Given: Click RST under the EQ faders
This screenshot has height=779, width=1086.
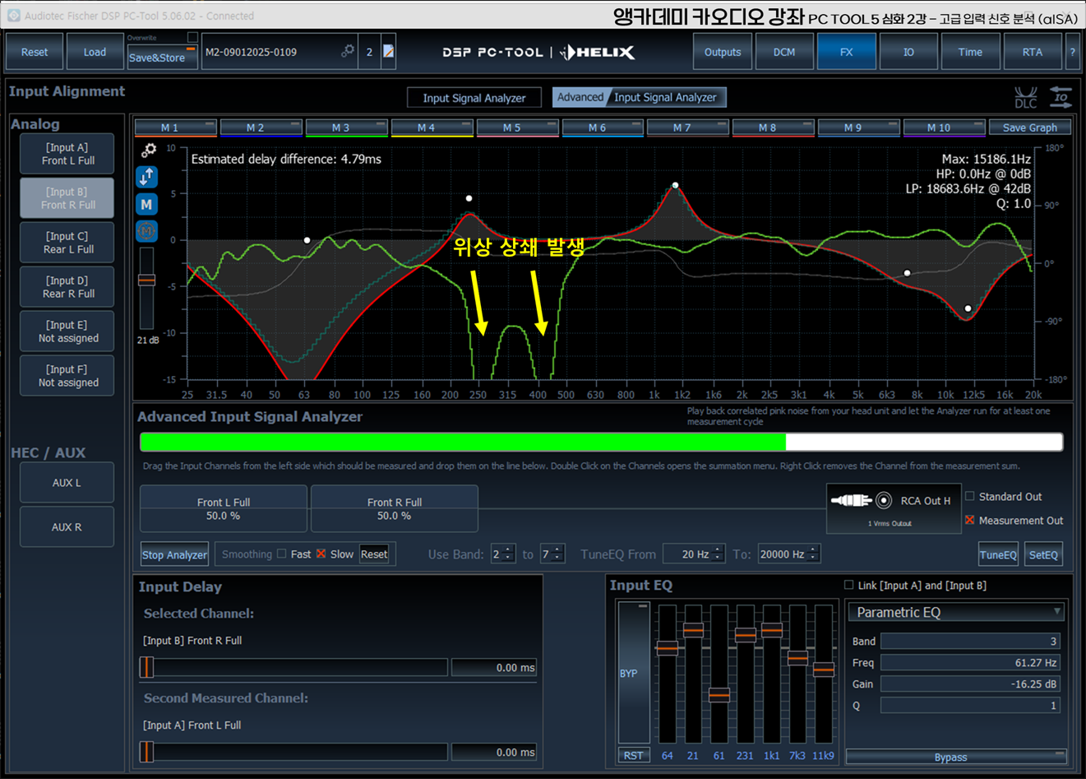Looking at the screenshot, I should click(x=633, y=755).
